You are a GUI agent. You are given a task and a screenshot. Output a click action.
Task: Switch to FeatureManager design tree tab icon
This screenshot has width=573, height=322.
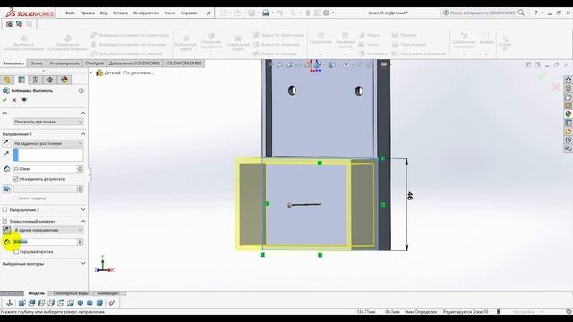7,80
